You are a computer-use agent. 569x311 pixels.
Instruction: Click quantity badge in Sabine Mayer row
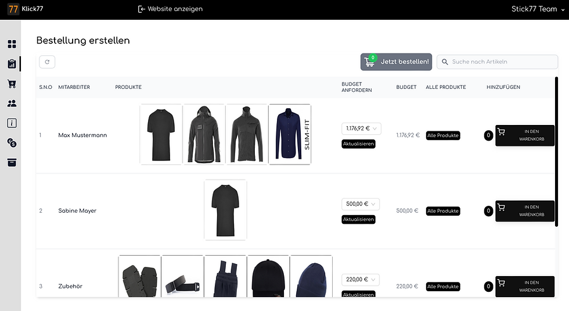click(488, 210)
